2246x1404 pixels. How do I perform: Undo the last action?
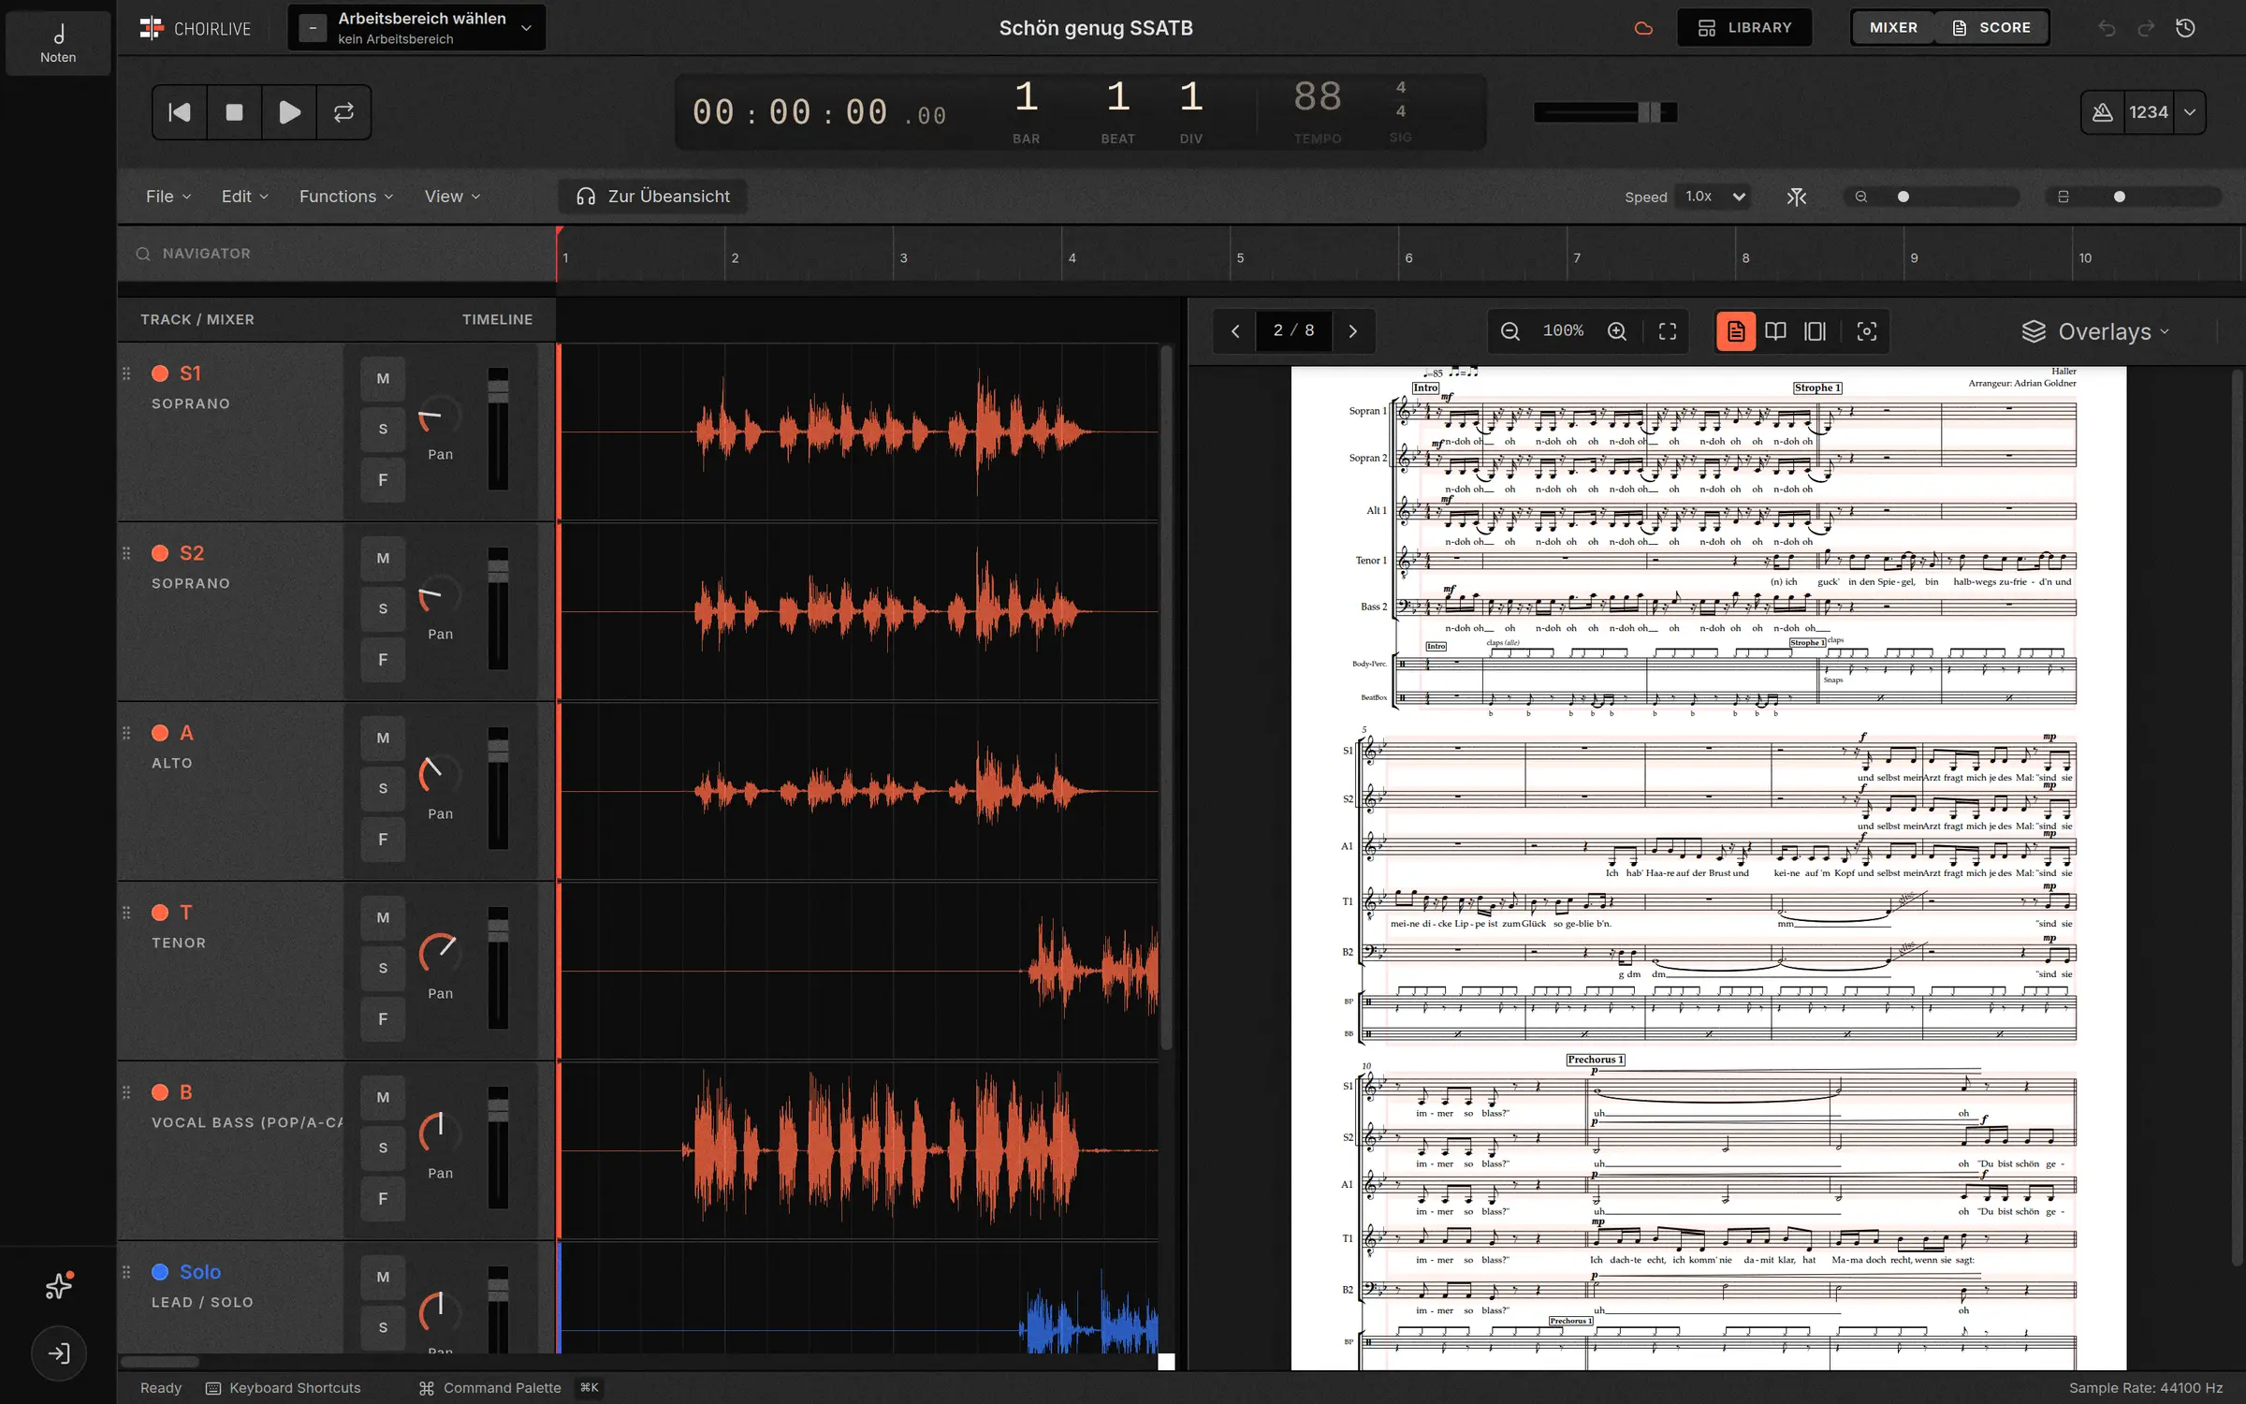point(2107,28)
